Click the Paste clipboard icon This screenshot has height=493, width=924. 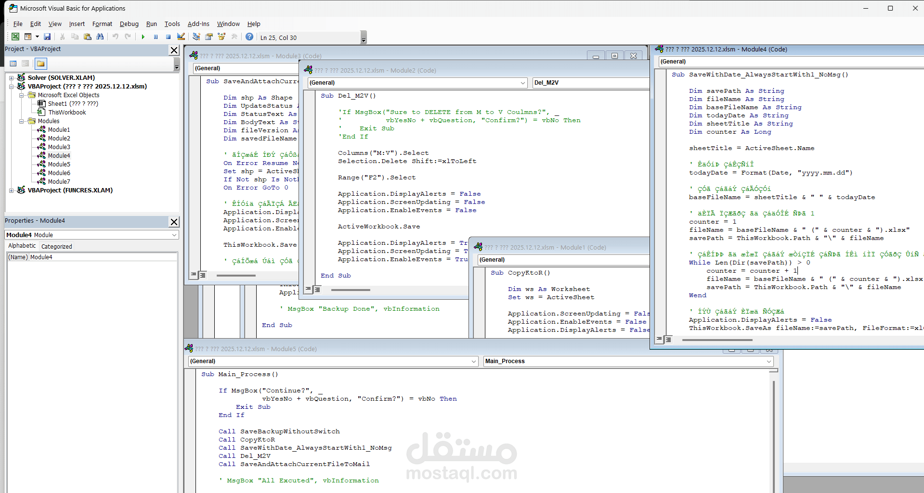pyautogui.click(x=87, y=37)
